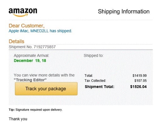Click the Amazon logo

(x=23, y=12)
